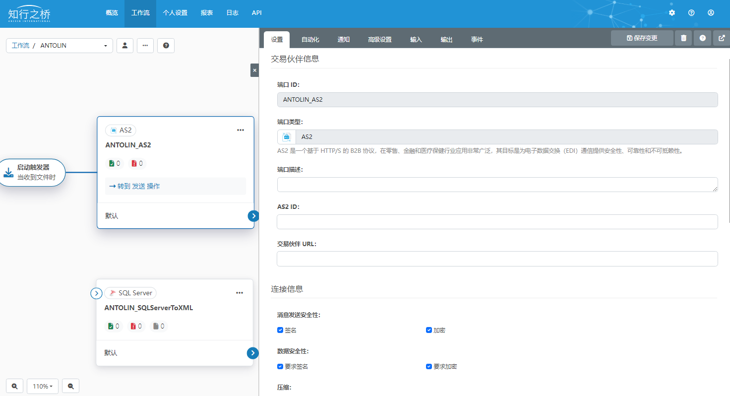Click the output arrow of ANTOLIN_AS2
Viewport: 730px width, 396px height.
253,216
